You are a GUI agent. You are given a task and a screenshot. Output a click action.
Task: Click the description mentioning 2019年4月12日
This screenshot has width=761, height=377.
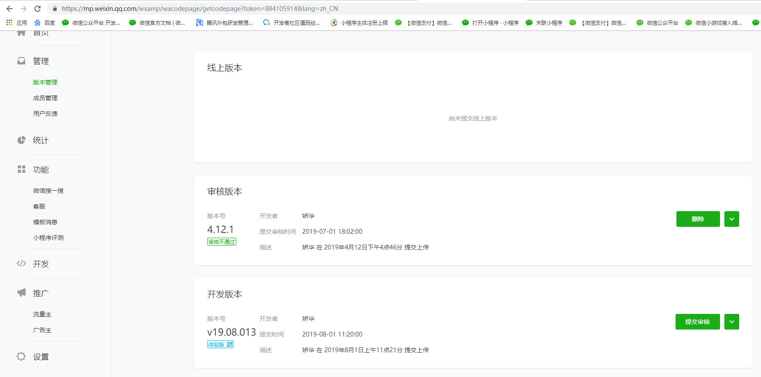click(x=365, y=247)
